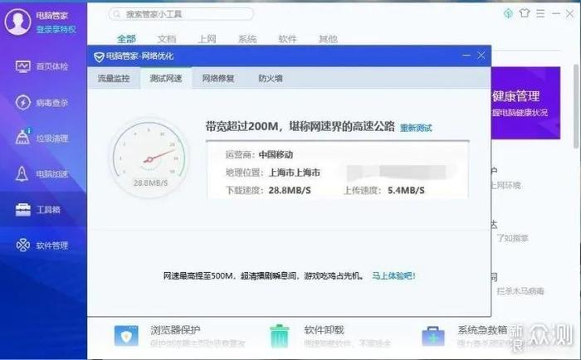The image size is (581, 360).
Task: Select the 软件 category tab
Action: pos(287,38)
